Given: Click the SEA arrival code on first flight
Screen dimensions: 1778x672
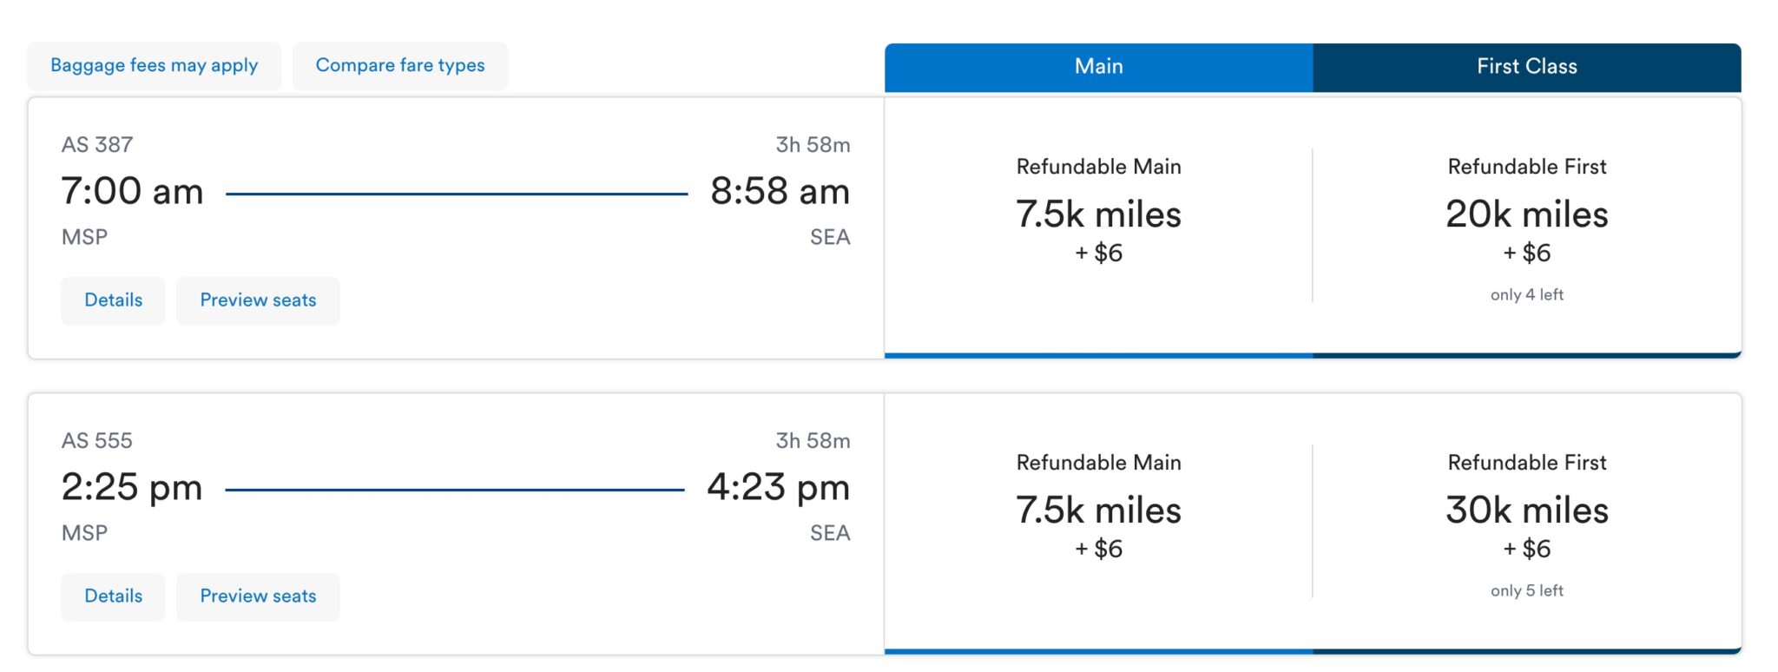Looking at the screenshot, I should pos(828,236).
